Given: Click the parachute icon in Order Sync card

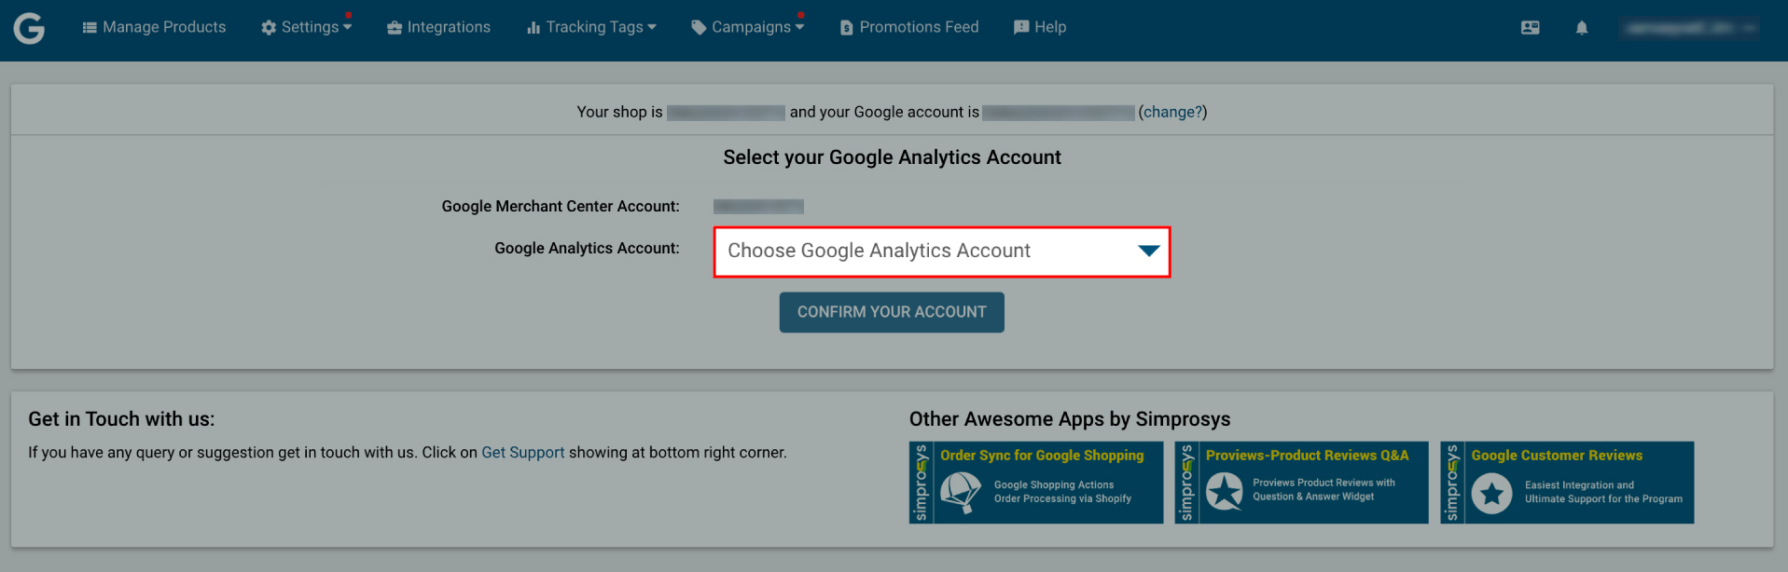Looking at the screenshot, I should (961, 492).
